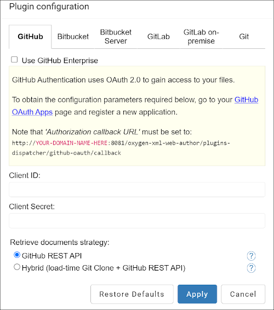274x310 pixels.
Task: Open the Git tab
Action: click(x=244, y=37)
